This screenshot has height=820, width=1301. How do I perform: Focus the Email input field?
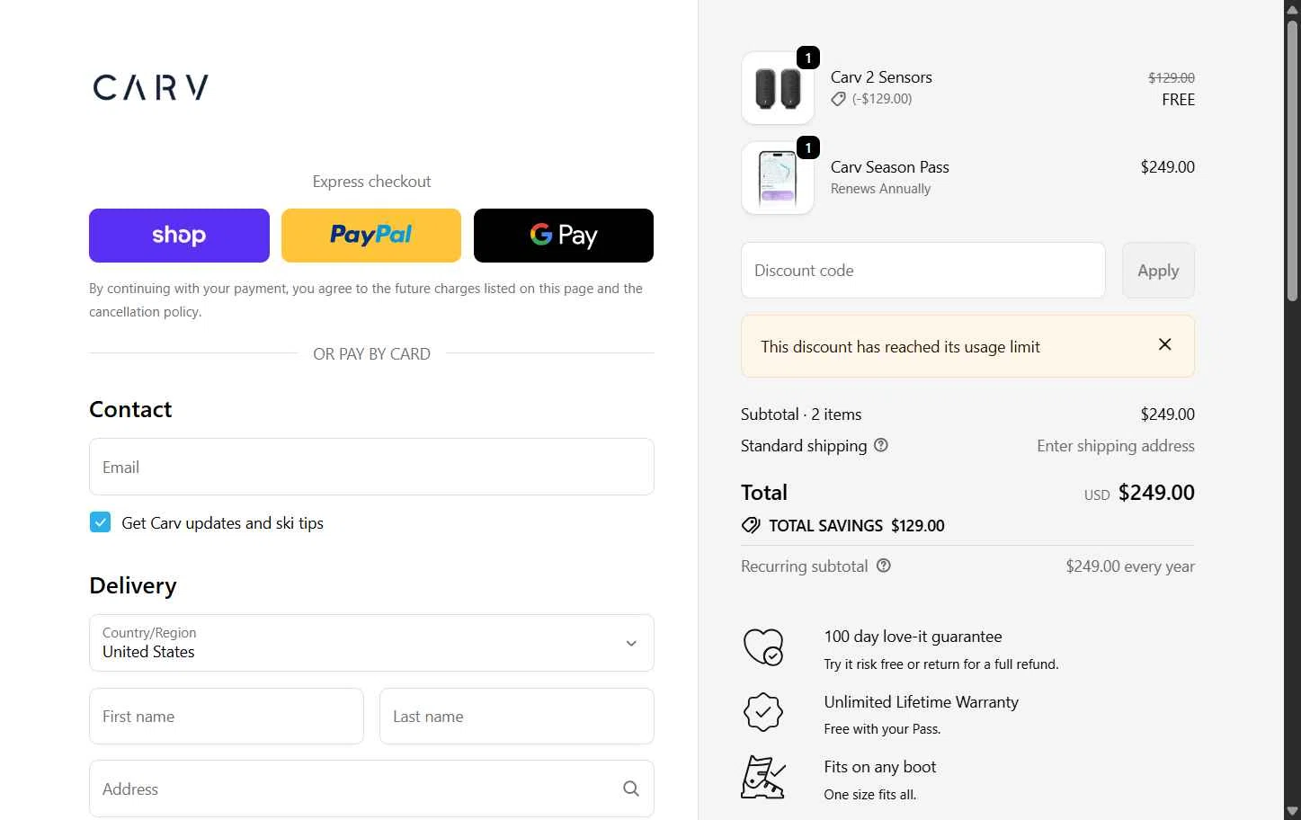(371, 467)
